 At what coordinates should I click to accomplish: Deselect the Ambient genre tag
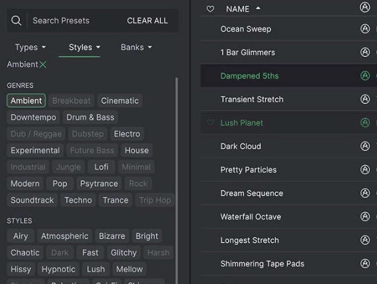[x=26, y=100]
